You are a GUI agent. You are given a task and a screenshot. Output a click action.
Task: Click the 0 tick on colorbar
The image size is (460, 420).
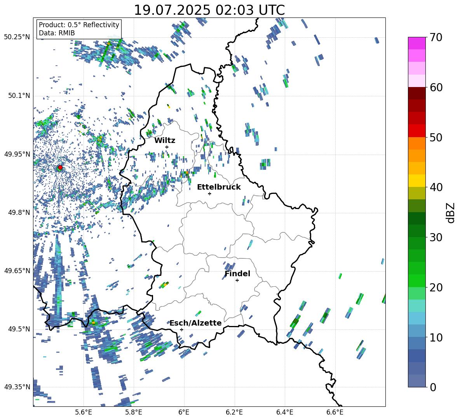(x=433, y=387)
